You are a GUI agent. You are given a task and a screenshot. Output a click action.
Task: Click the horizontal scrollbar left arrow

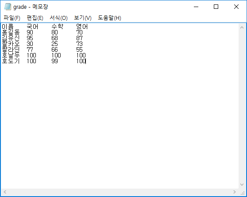tap(5, 192)
